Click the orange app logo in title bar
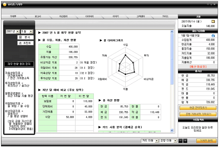The height and width of the screenshot is (147, 219). point(4,4)
